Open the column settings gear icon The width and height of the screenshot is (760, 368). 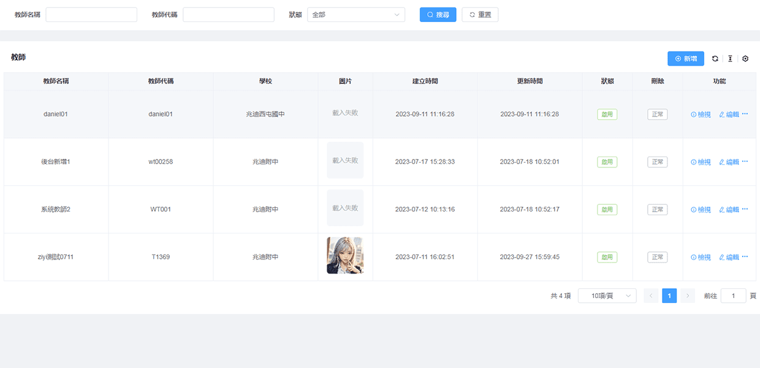745,59
